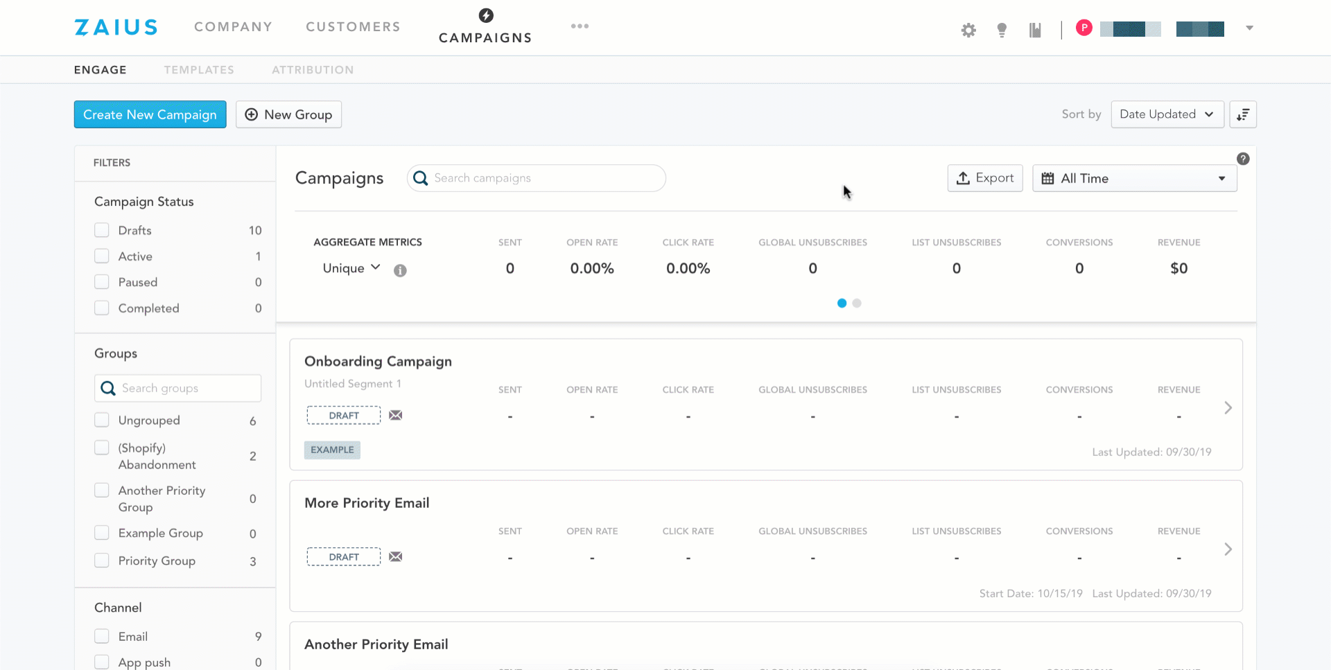Go to the Customers nav item

click(x=353, y=27)
